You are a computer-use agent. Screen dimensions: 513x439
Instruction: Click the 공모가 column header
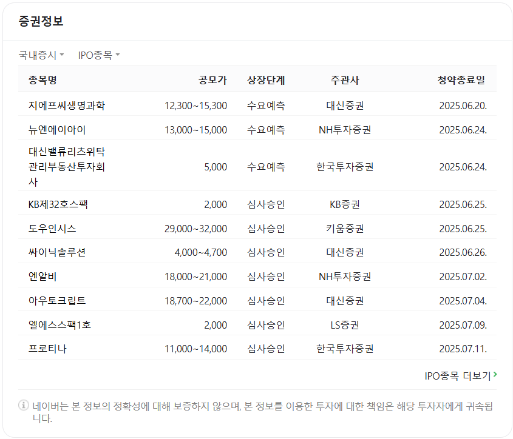pyautogui.click(x=212, y=80)
